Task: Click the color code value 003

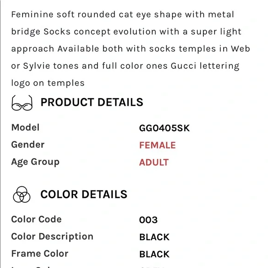Action: coord(148,220)
